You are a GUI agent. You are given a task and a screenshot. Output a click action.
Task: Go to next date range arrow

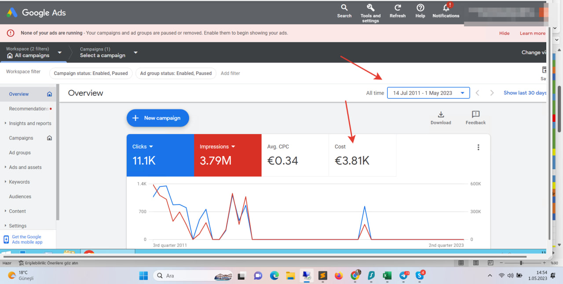(x=492, y=93)
